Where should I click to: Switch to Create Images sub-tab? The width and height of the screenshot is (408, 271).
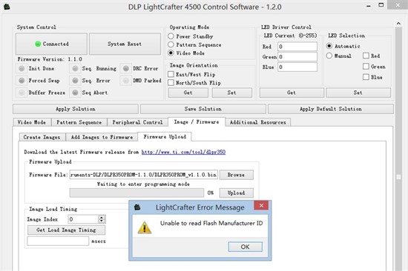[x=42, y=137]
